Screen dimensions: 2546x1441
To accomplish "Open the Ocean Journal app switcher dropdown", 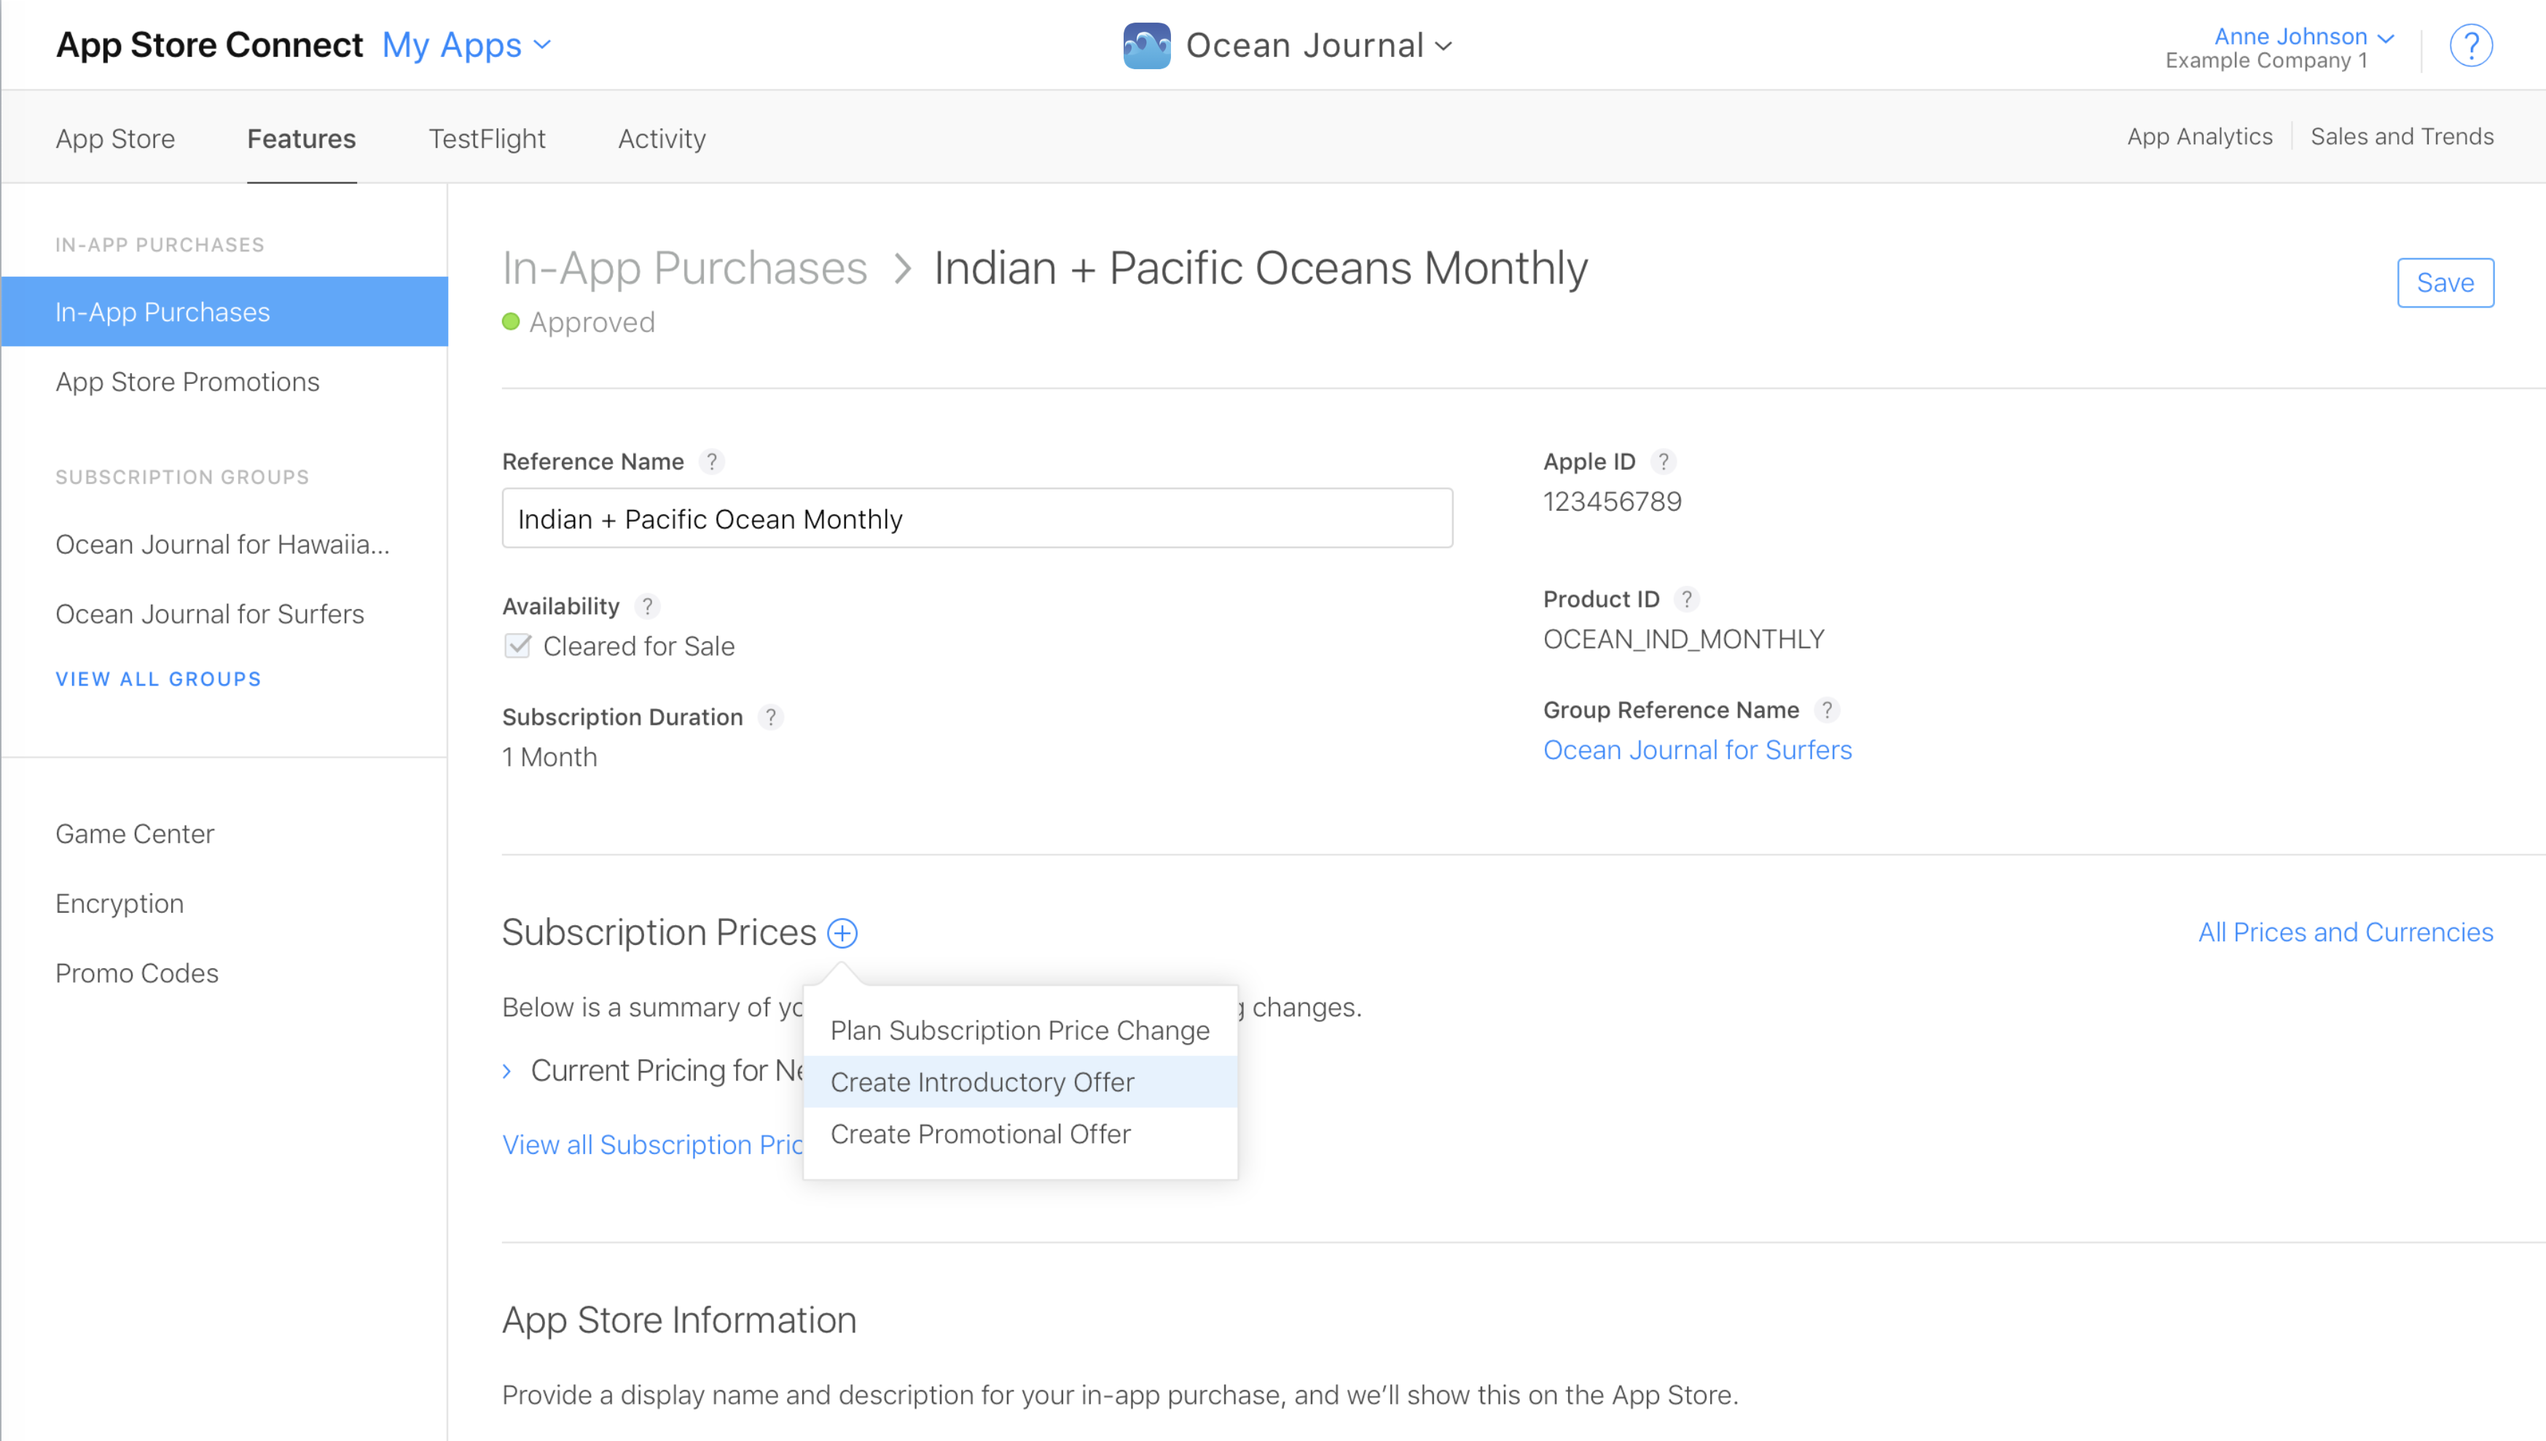I will (1318, 45).
